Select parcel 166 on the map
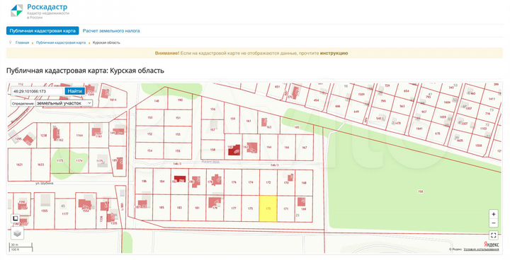 click(287, 148)
